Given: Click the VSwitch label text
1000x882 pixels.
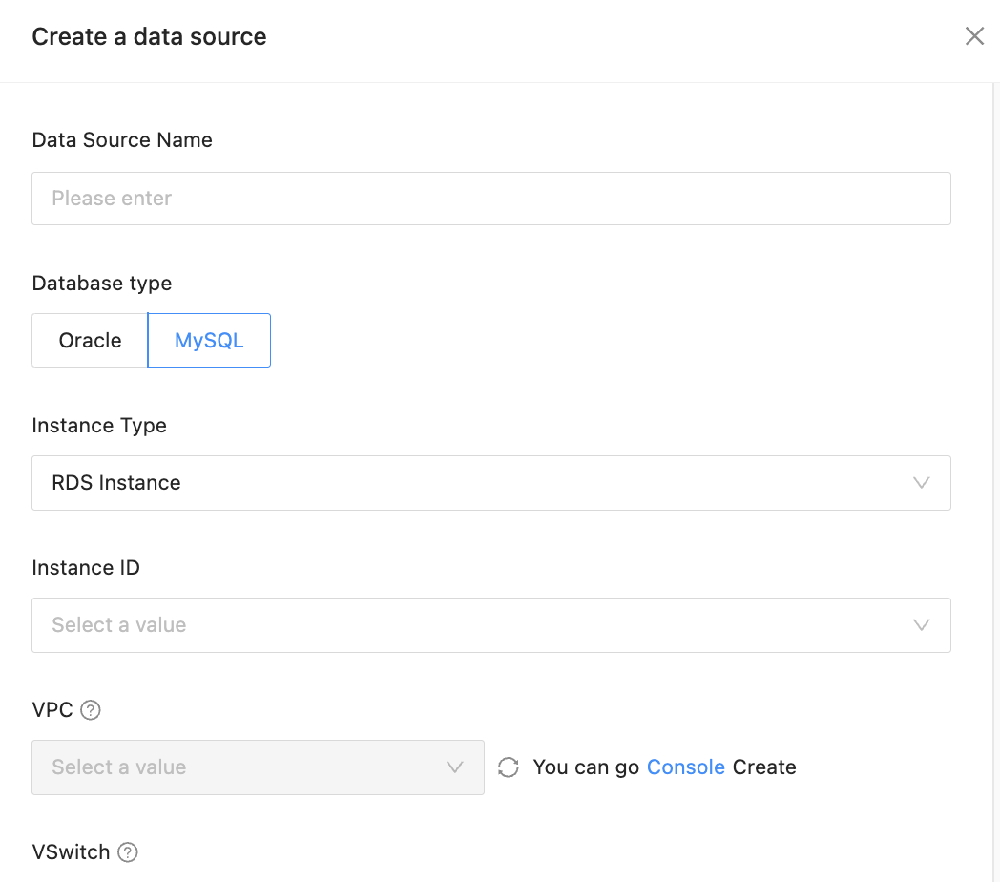Looking at the screenshot, I should [x=71, y=852].
